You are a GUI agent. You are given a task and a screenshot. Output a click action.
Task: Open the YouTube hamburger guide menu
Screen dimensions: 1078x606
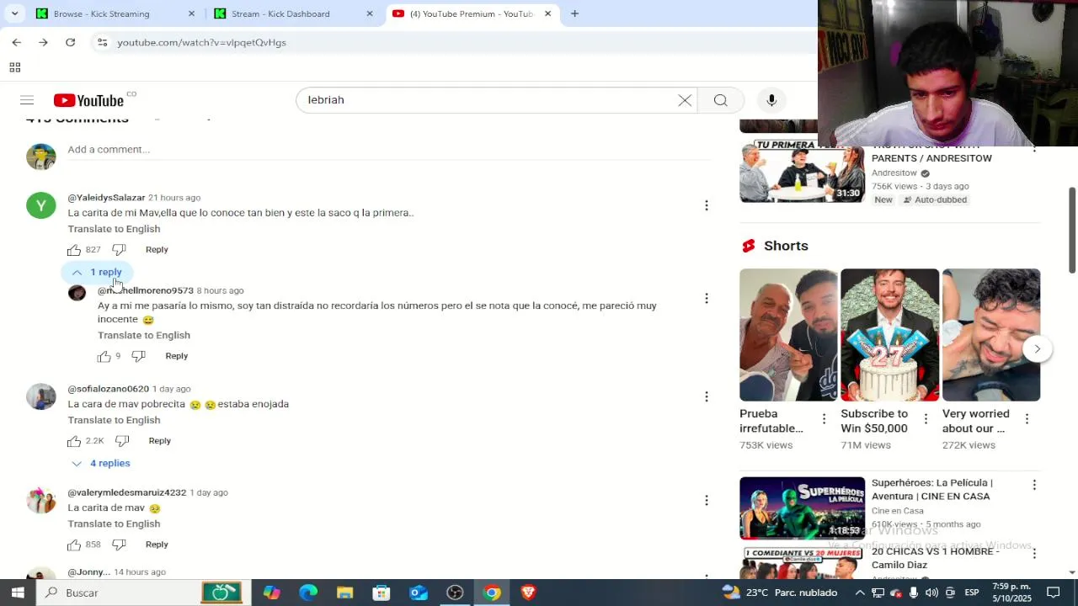coord(27,100)
